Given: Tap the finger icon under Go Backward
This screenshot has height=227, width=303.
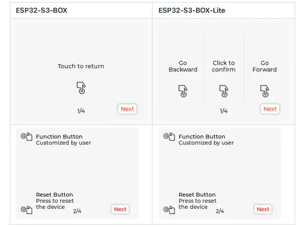Looking at the screenshot, I should pos(182,91).
